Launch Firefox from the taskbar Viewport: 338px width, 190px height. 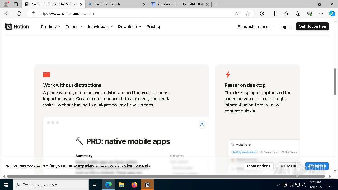coord(134,185)
